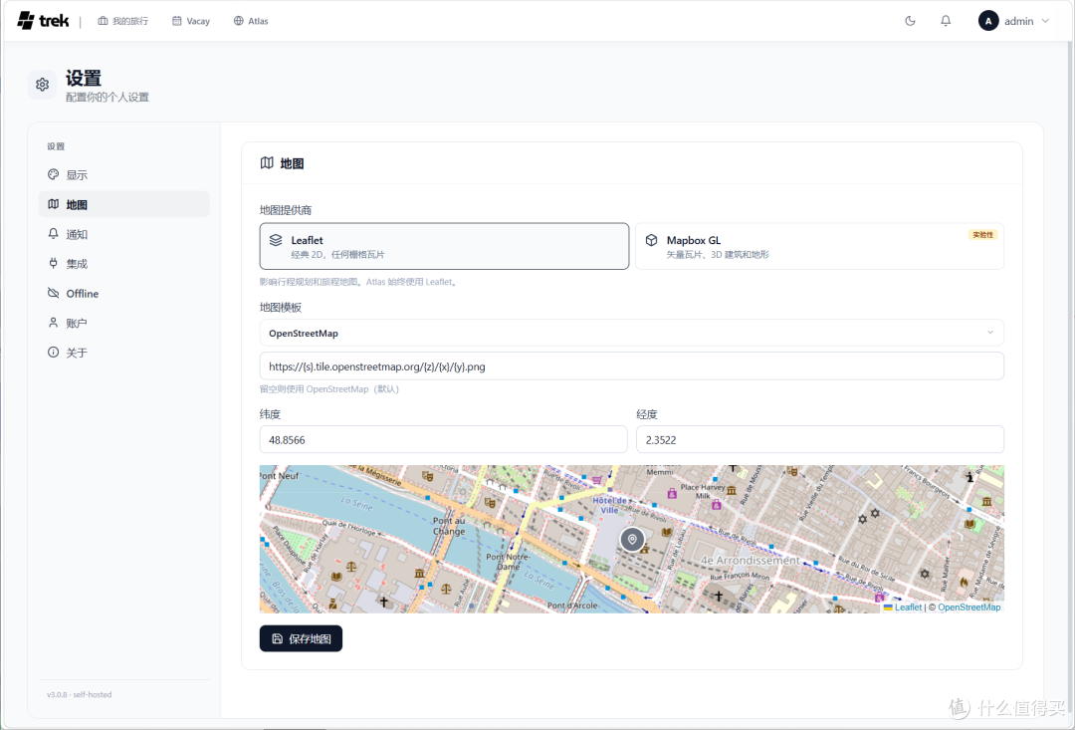Click the suitcase icon by 我的旅行
The image size is (1075, 730).
pos(103,21)
